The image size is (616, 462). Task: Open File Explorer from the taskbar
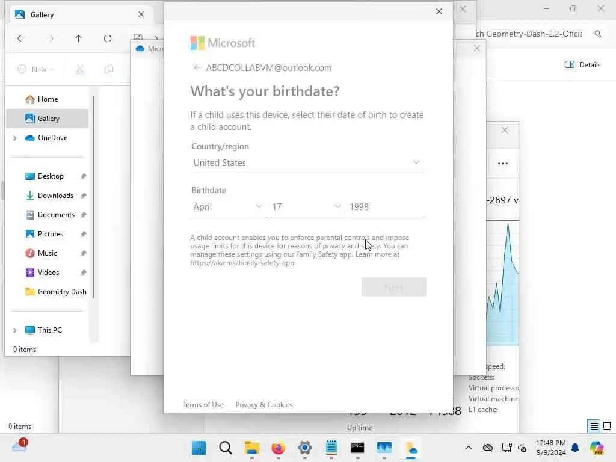click(x=252, y=448)
